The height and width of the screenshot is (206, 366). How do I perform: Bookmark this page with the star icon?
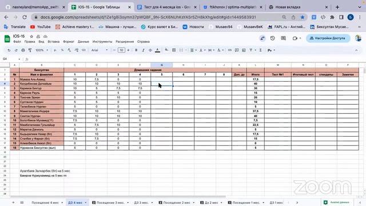[x=303, y=17]
